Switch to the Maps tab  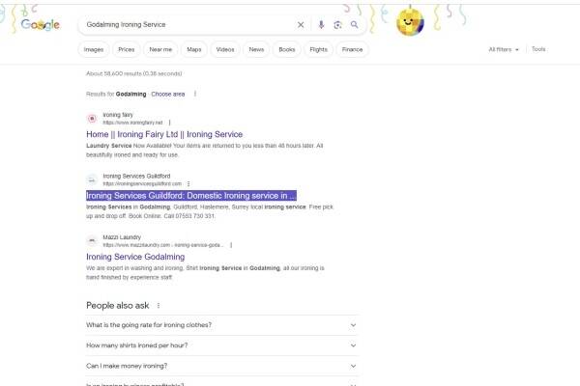(x=194, y=49)
